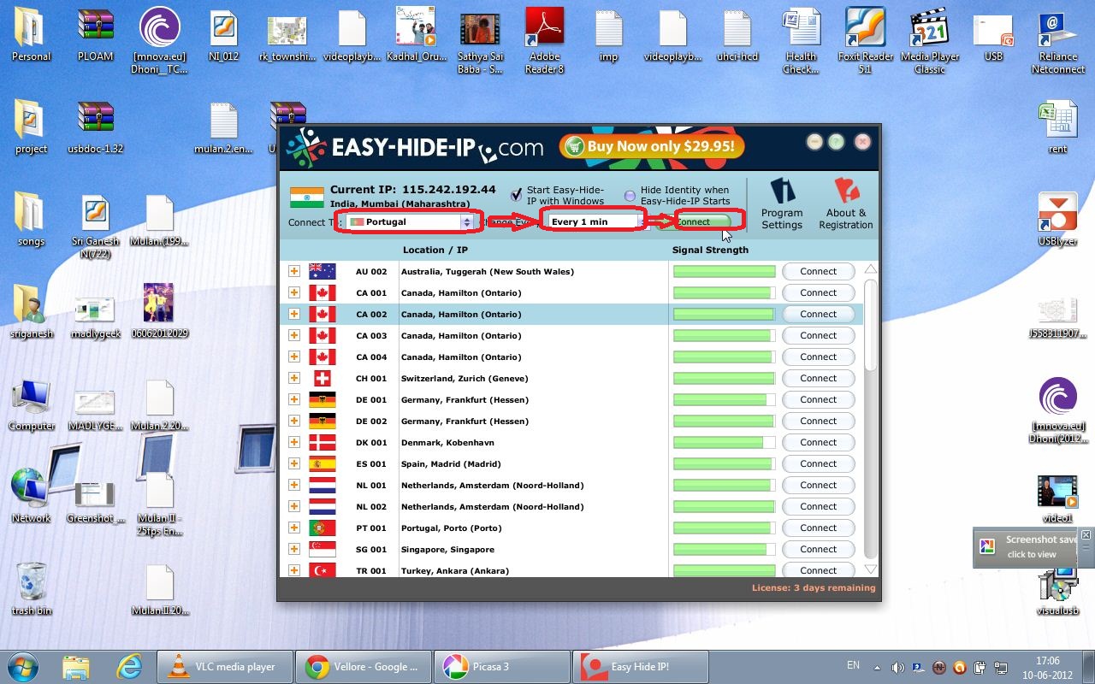Image resolution: width=1095 pixels, height=684 pixels.
Task: Click the signal strength bar for DE 001
Action: (724, 399)
